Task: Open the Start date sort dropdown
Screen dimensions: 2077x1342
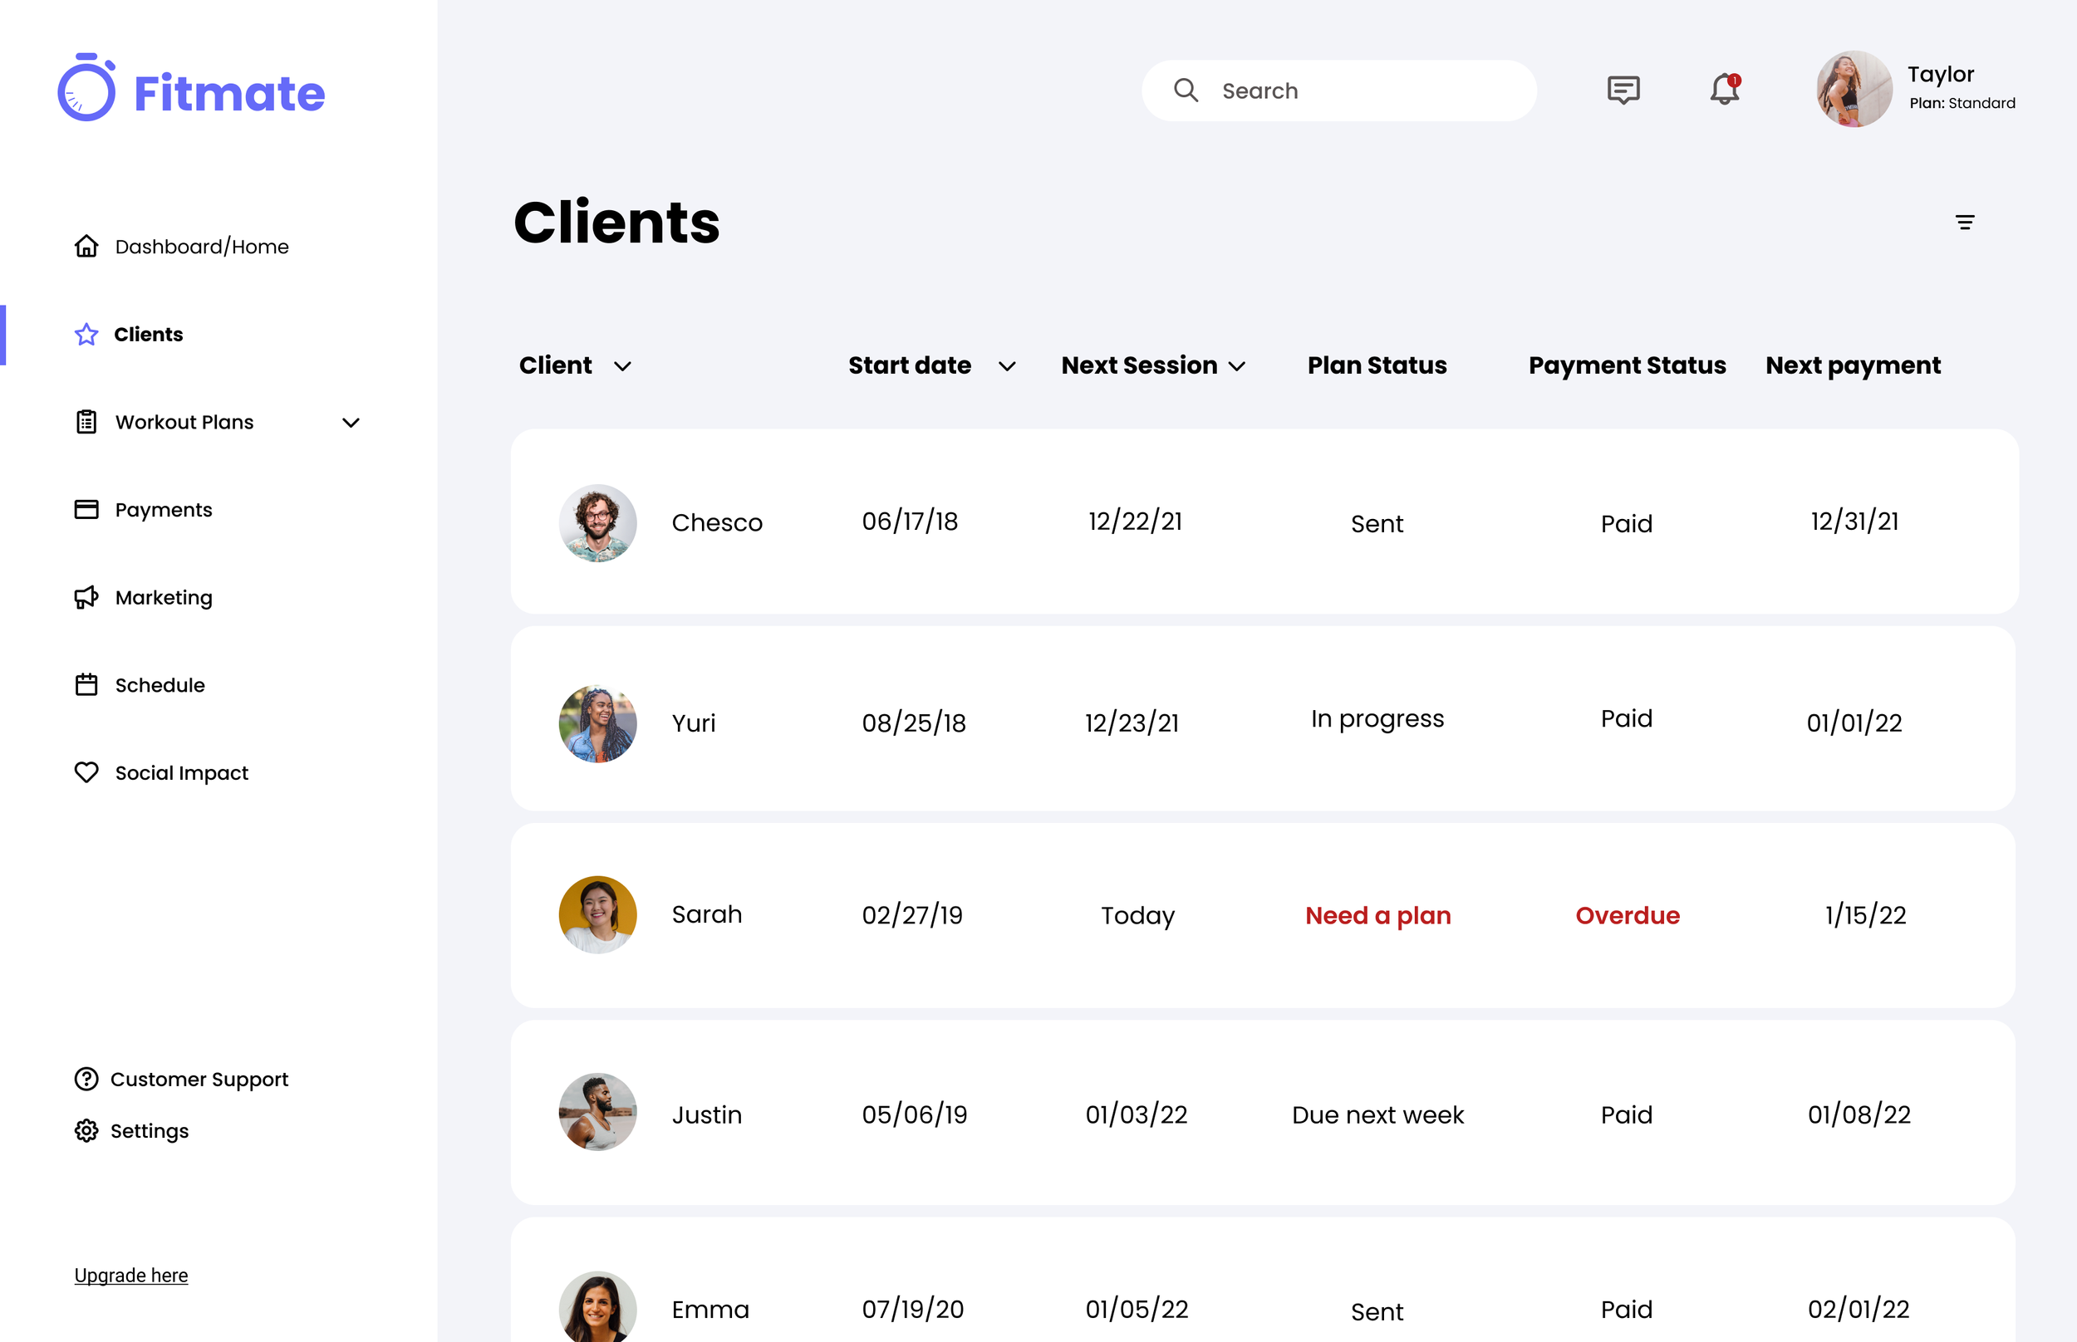Action: click(1007, 367)
